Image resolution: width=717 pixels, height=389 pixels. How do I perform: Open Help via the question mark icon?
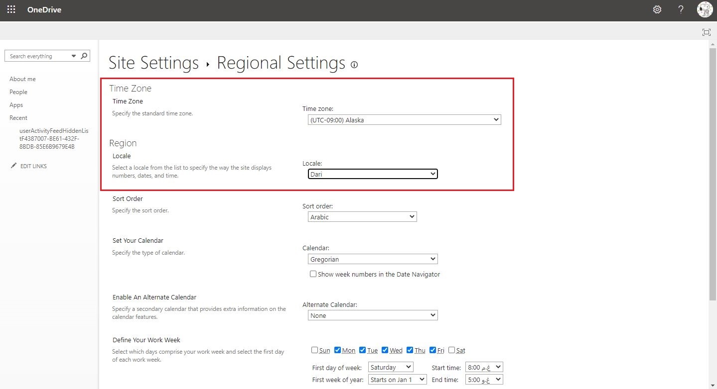pos(680,9)
